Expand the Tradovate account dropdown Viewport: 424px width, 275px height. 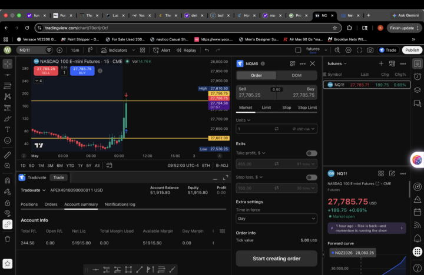tap(33, 190)
